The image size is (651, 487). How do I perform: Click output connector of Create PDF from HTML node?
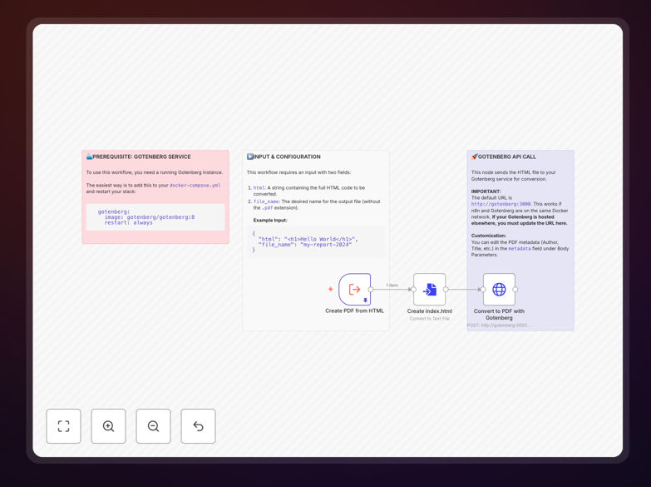371,290
